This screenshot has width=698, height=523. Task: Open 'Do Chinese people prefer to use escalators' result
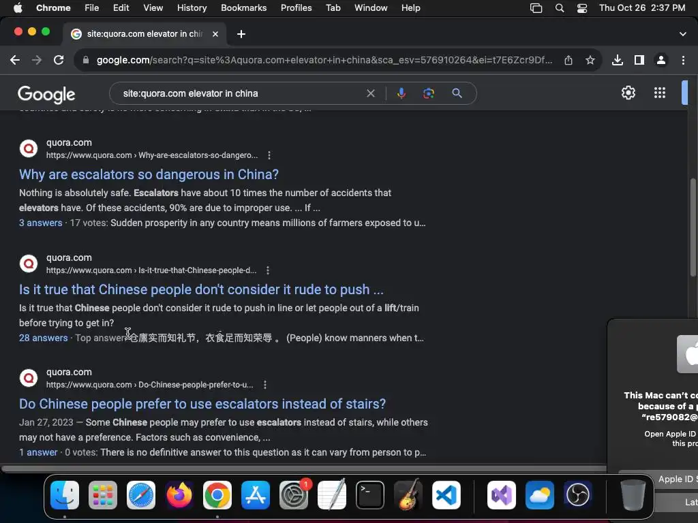click(202, 404)
